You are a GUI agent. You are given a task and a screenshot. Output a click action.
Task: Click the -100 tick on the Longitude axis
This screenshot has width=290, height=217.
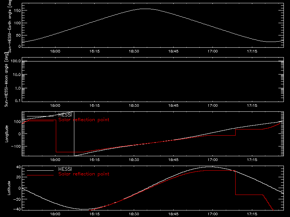pos(16,146)
